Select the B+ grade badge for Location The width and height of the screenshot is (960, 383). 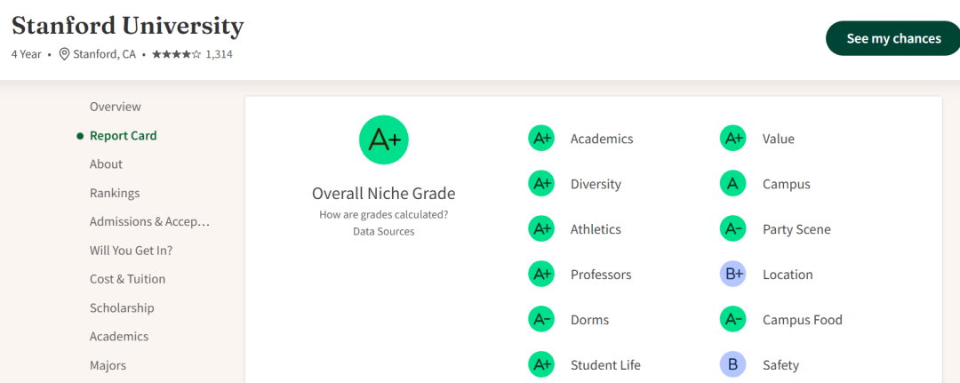732,275
